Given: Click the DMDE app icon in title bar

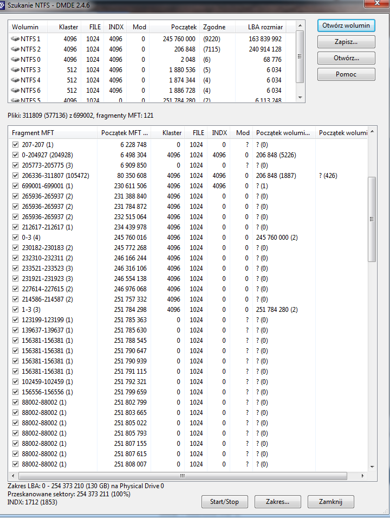Looking at the screenshot, I should (x=2, y=5).
